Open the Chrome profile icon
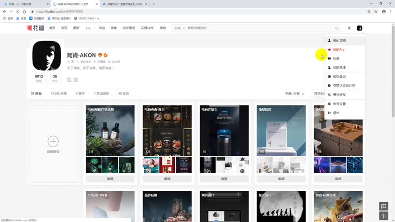Screen dimensions: 395x222 384,12
